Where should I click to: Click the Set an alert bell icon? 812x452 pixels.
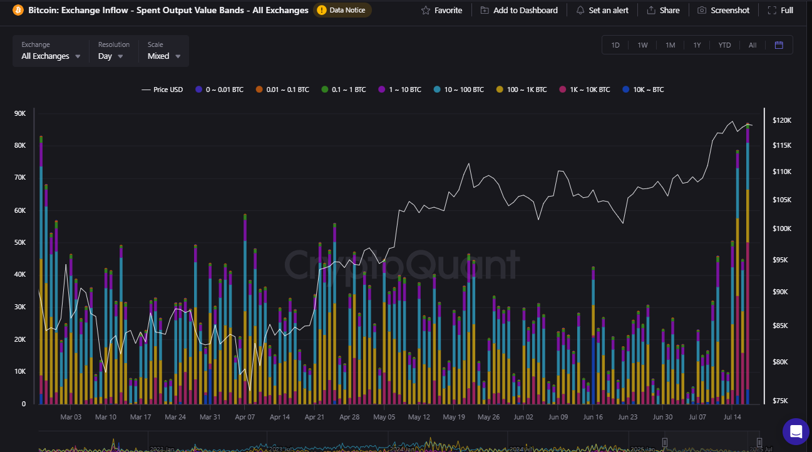pos(580,11)
